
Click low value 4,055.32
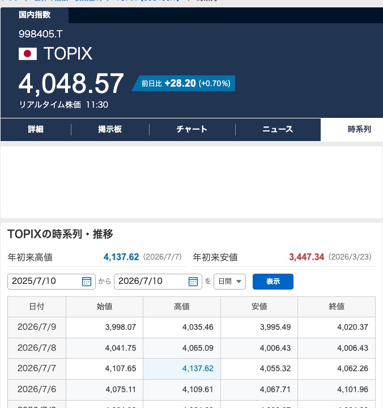275,369
